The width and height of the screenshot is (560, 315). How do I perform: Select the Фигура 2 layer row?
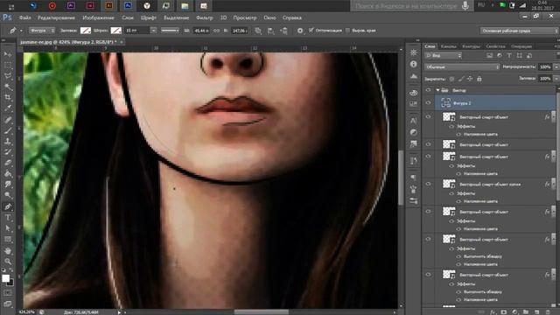coord(494,103)
